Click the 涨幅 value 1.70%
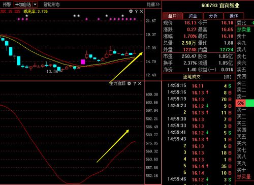Image resolution: width=254 pixels, height=185 pixels. click(190, 36)
